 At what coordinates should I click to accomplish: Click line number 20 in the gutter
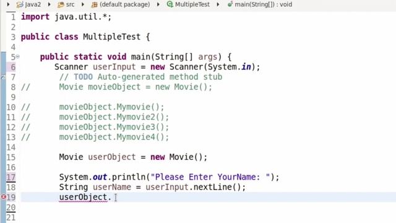pyautogui.click(x=11, y=207)
